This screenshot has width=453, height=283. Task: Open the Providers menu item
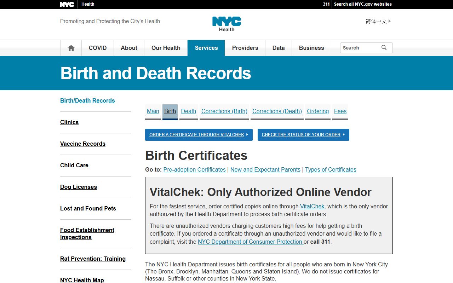[x=245, y=48]
